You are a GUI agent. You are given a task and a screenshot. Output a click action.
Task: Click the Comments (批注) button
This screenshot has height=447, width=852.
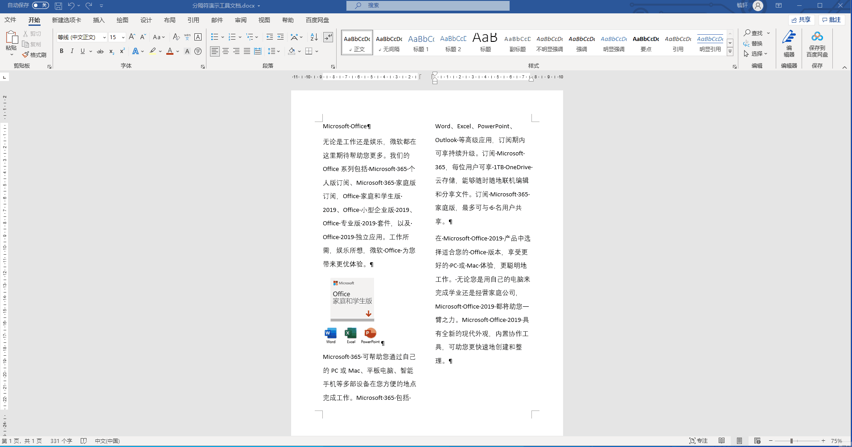tap(831, 20)
